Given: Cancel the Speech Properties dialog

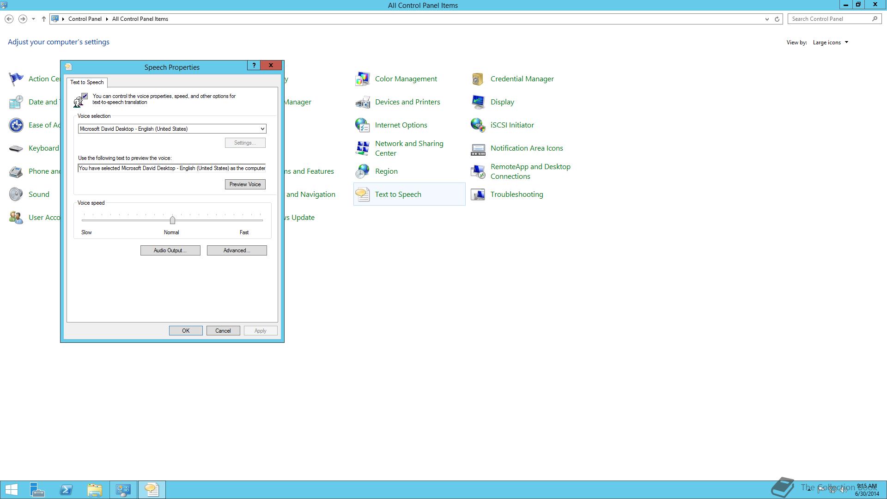Looking at the screenshot, I should coord(223,331).
